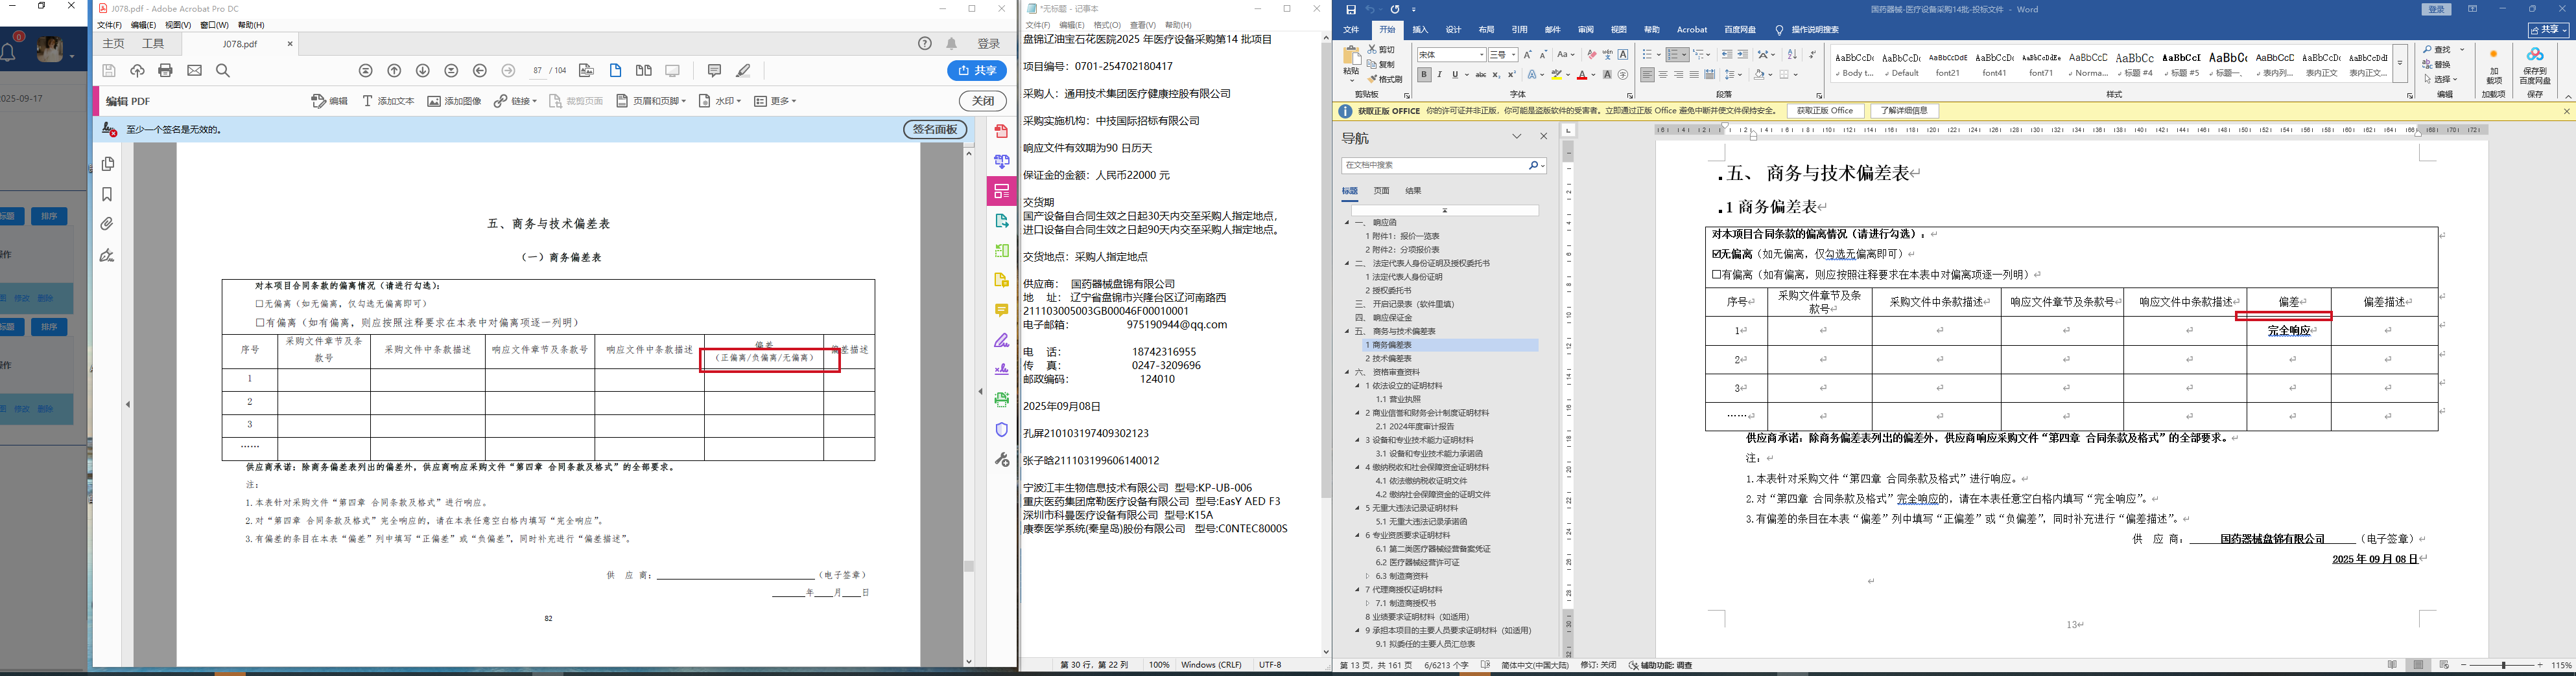2576x676 pixels.
Task: Click the Word zoom slider
Action: [x=2503, y=665]
